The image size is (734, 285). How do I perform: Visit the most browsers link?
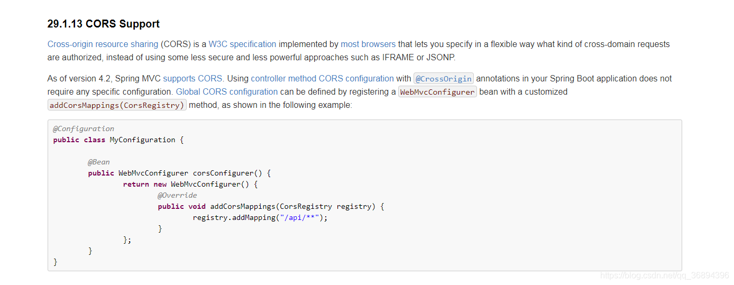[368, 44]
